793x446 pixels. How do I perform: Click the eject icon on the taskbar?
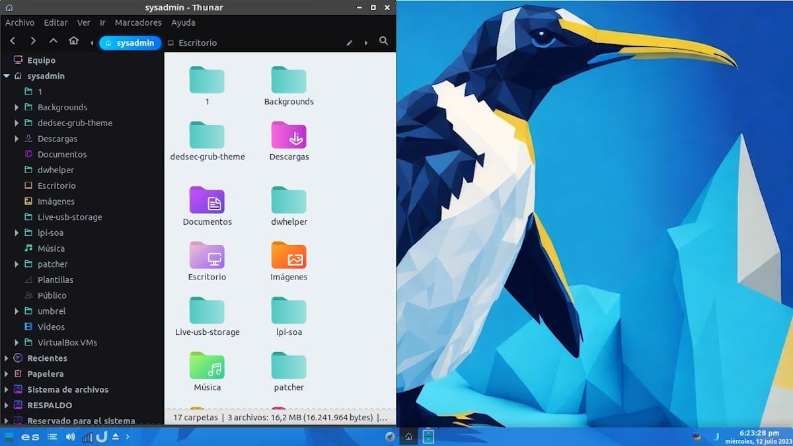tap(116, 437)
